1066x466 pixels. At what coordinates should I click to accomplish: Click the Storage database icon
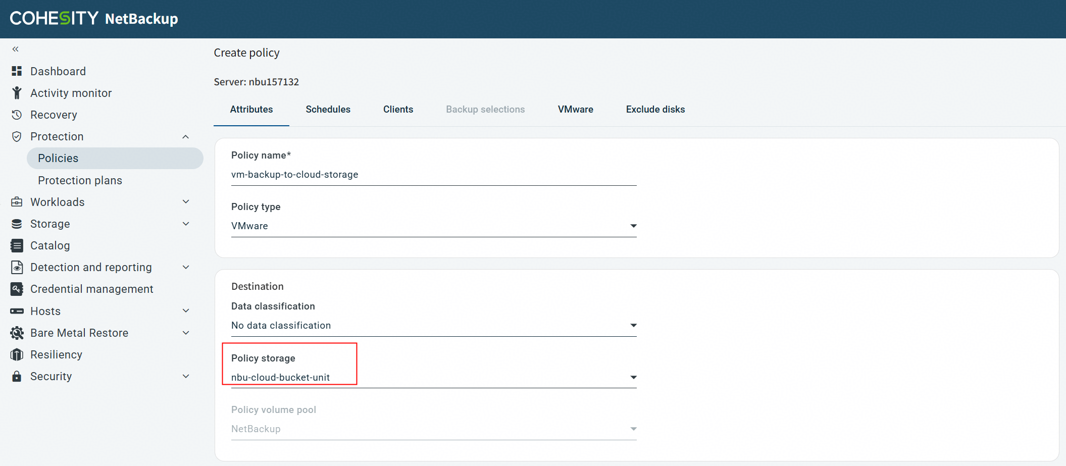click(17, 224)
